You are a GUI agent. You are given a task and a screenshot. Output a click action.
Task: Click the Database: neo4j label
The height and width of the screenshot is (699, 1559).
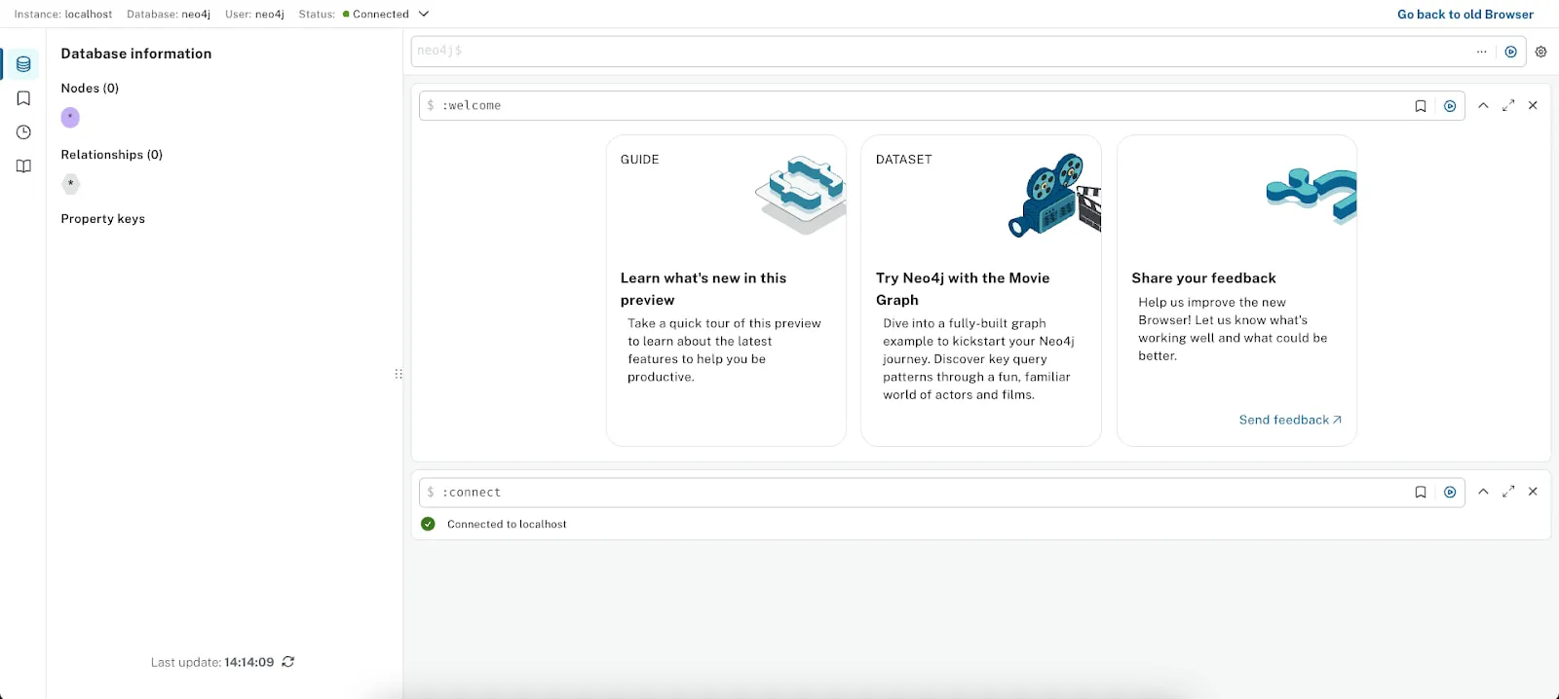click(x=169, y=15)
